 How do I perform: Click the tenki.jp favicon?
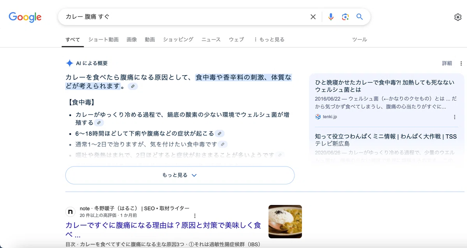click(x=318, y=117)
